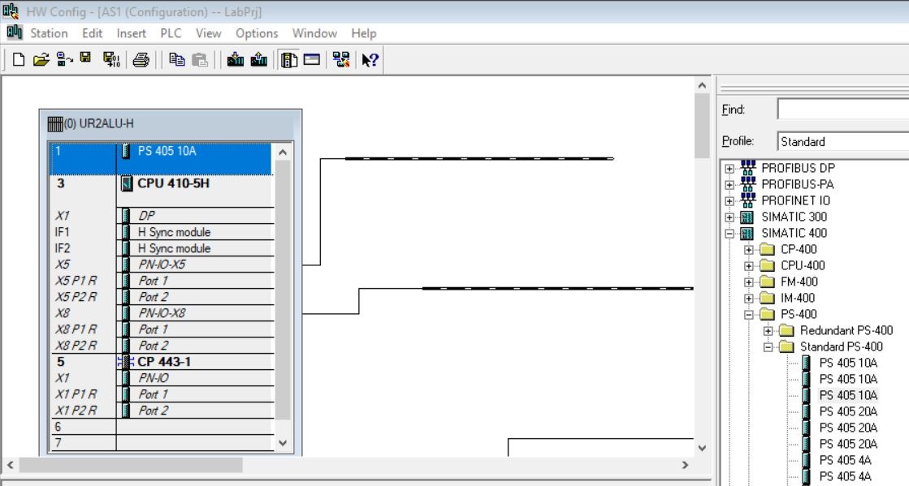Select empty rack slot 6
This screenshot has height=486, width=909.
tap(161, 426)
